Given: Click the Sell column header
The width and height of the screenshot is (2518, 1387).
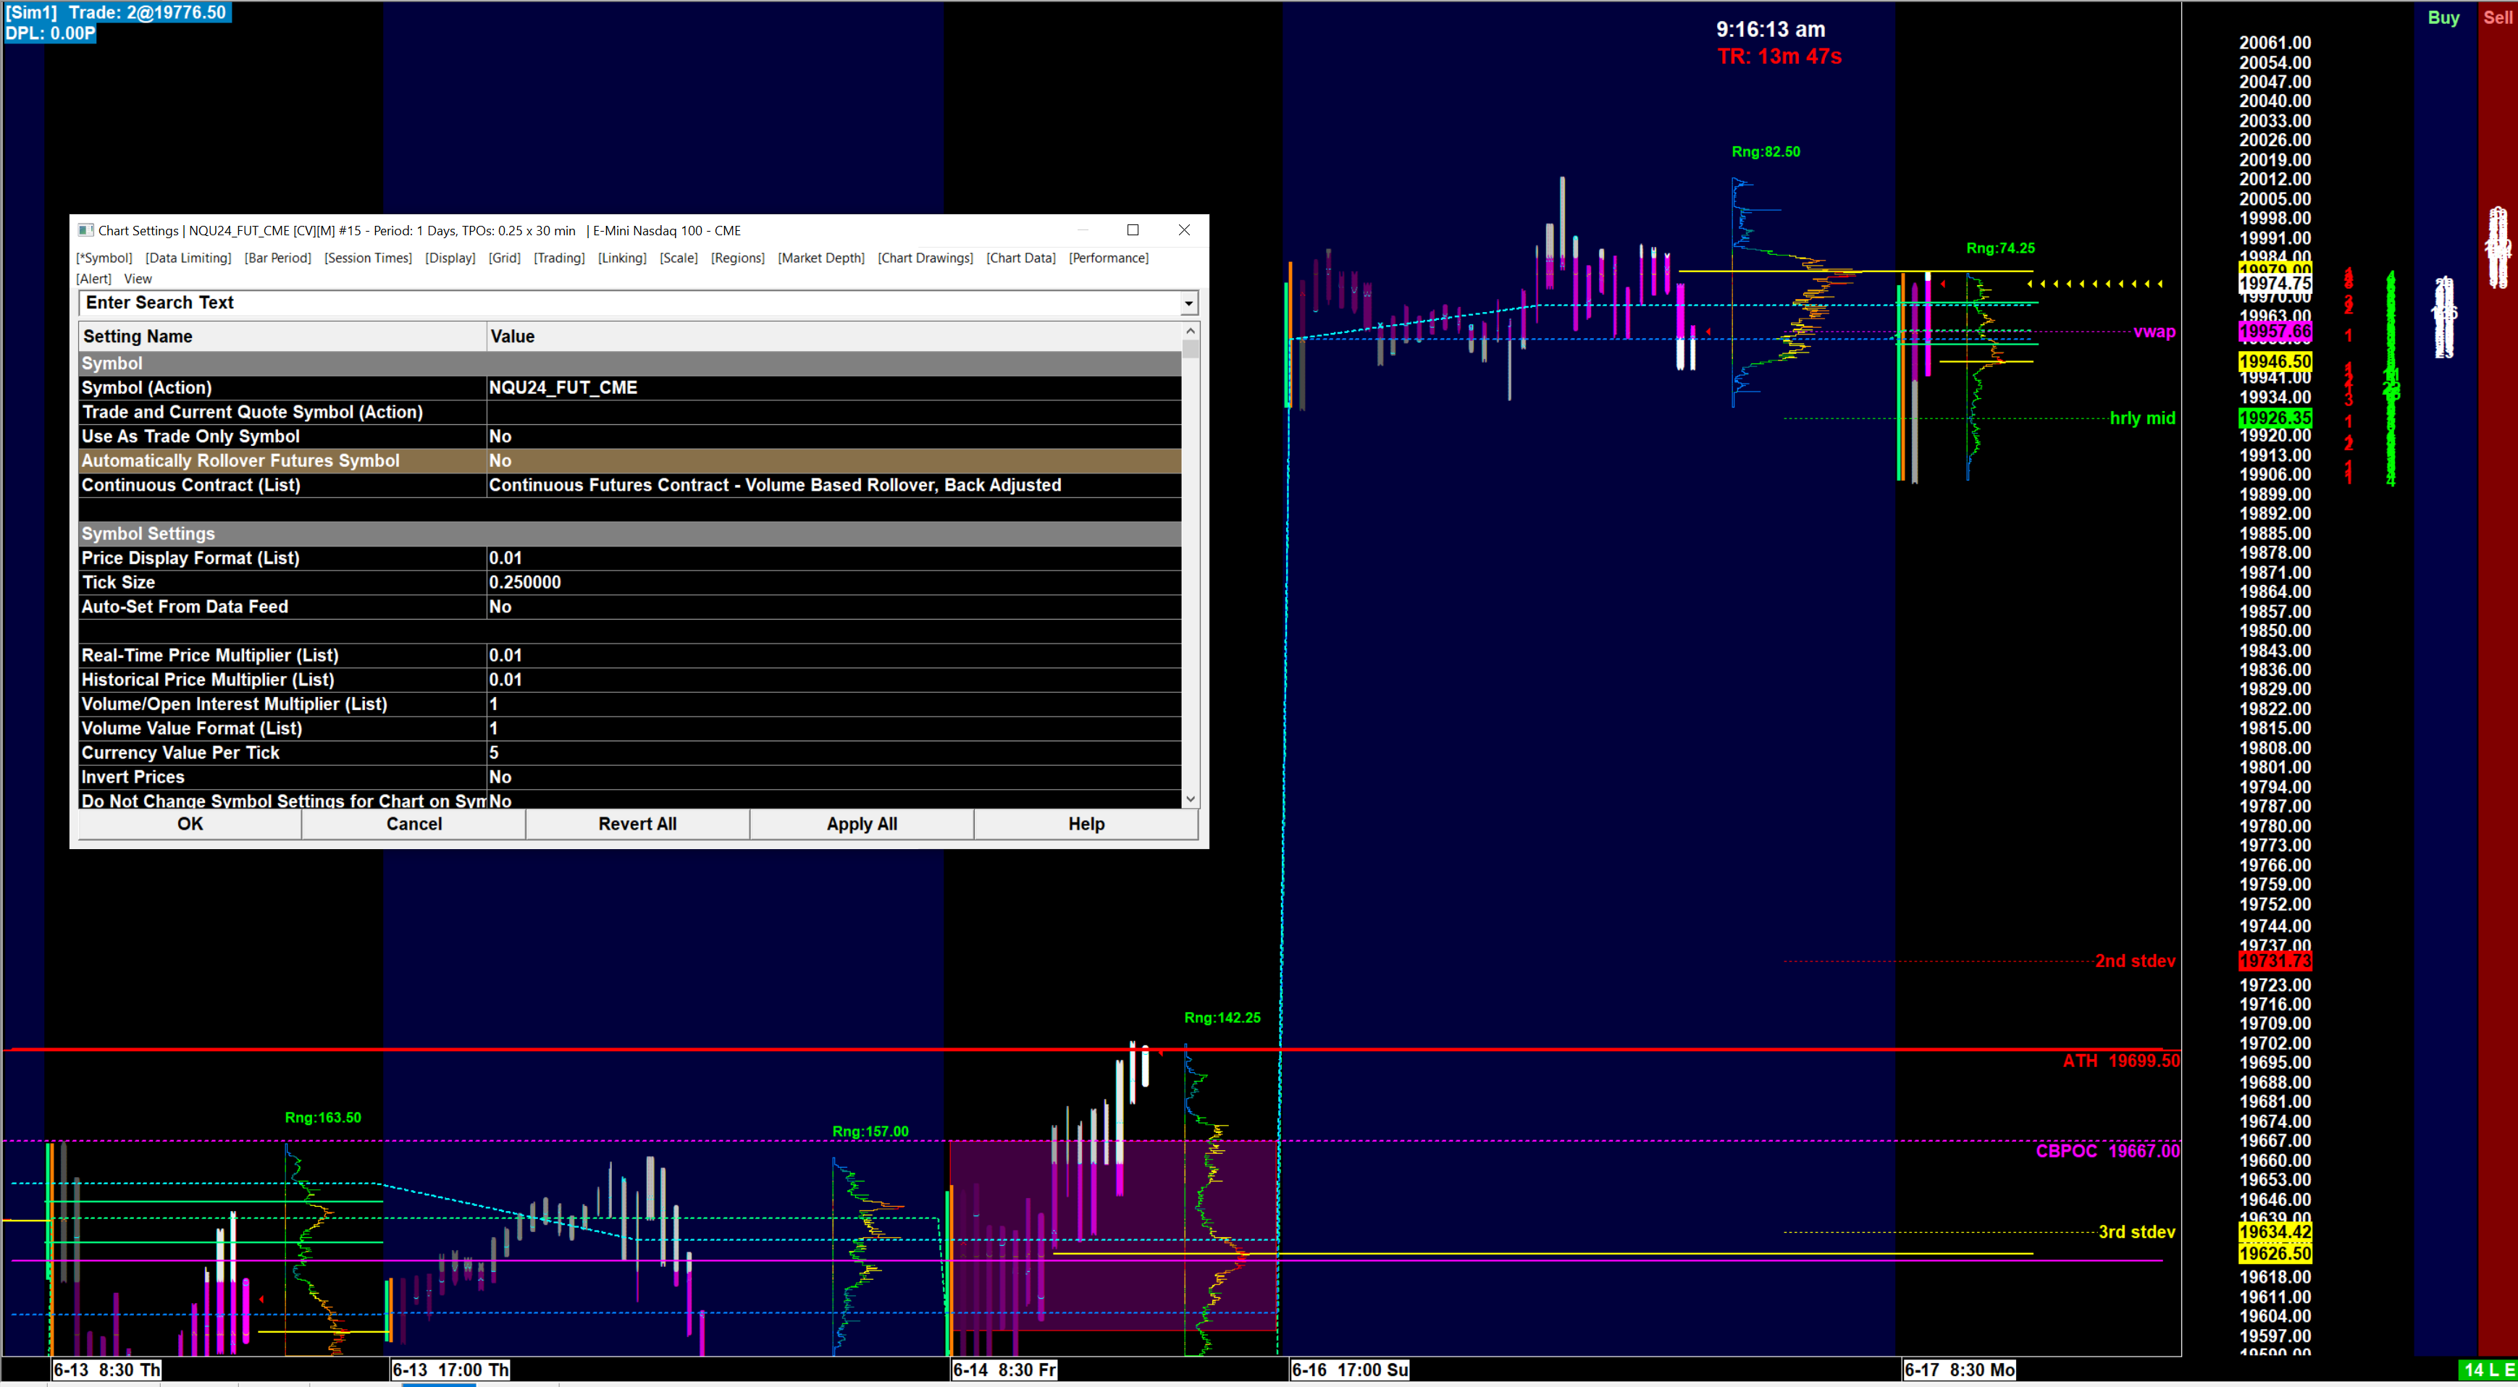Looking at the screenshot, I should 2498,17.
